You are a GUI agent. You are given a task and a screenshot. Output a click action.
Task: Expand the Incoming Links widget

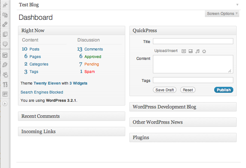tap(71, 132)
